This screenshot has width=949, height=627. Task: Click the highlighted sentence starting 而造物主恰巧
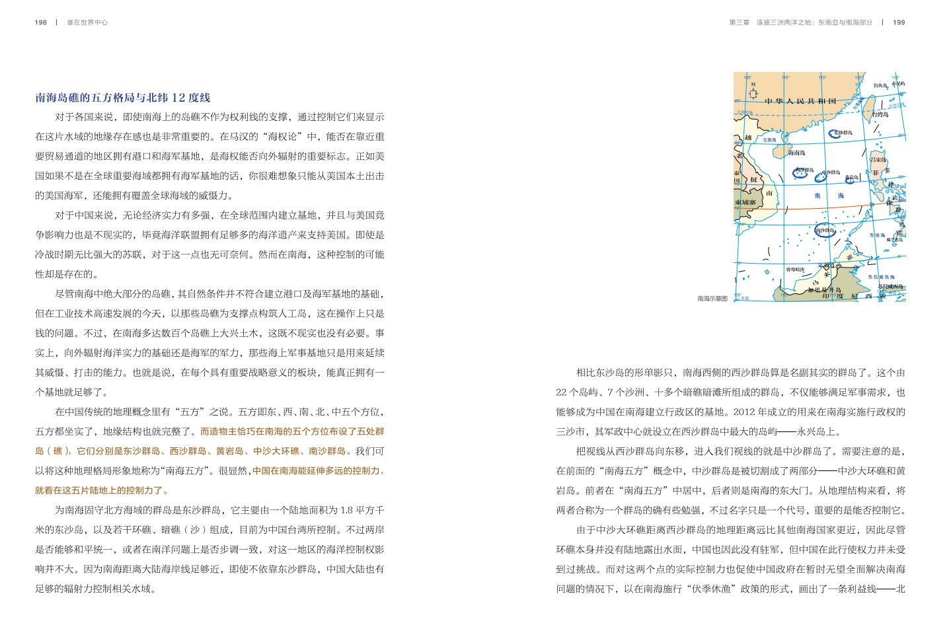coord(291,431)
